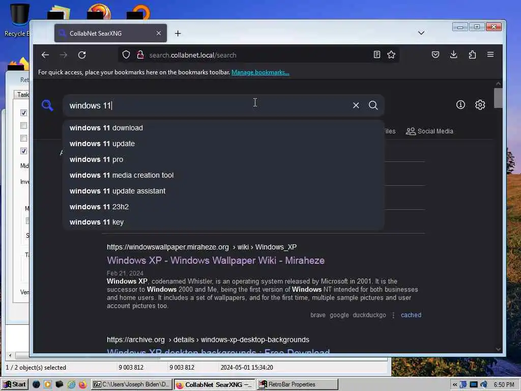This screenshot has height=391, width=521.
Task: Toggle third checkbox in RetroBar Properties
Action: tap(23, 138)
